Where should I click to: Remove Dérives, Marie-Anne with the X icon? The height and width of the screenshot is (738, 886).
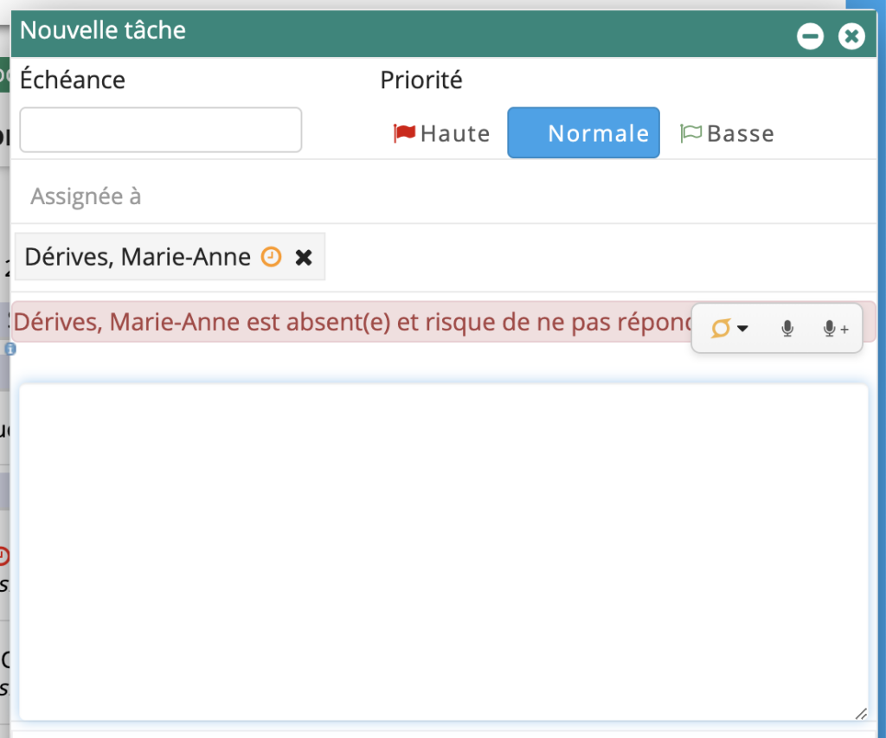coord(304,257)
